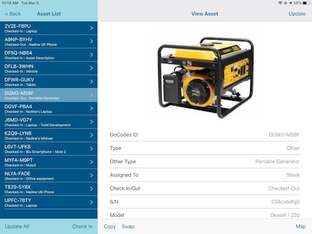Tap the Check In button
Image resolution: width=312 pixels, height=234 pixels.
pyautogui.click(x=82, y=226)
